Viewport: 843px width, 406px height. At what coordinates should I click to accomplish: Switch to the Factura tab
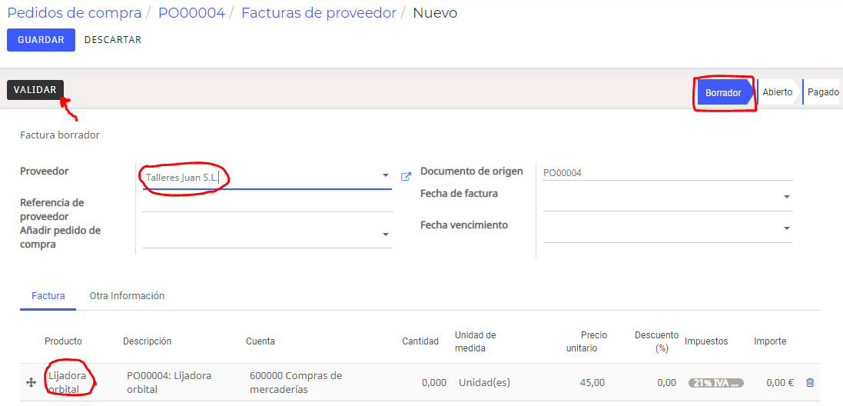pos(48,296)
